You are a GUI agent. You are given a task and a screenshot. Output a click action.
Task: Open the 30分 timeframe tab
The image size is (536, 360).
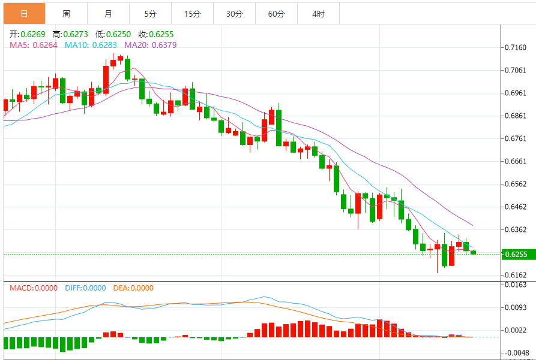click(235, 14)
